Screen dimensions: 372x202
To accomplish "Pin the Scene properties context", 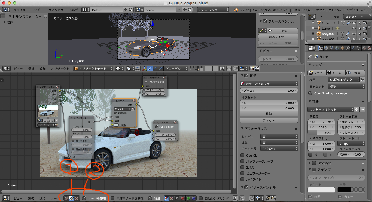I will click(310, 57).
